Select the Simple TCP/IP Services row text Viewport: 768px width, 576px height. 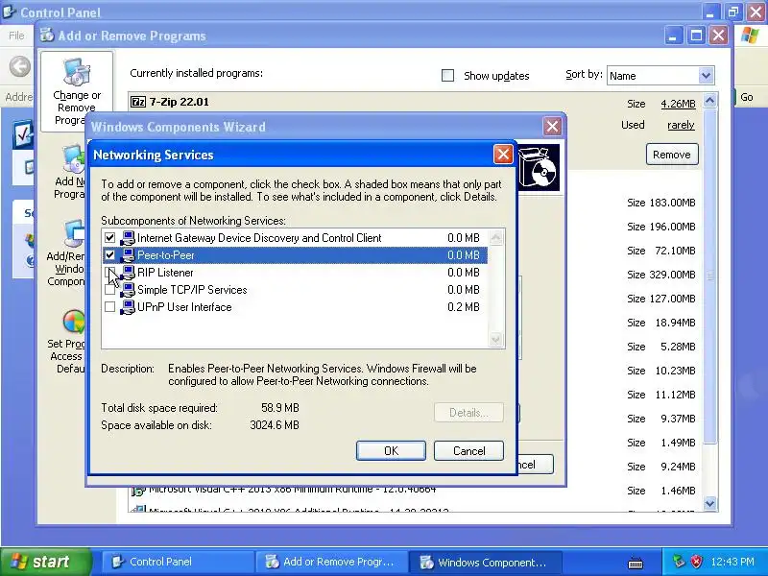(x=192, y=290)
